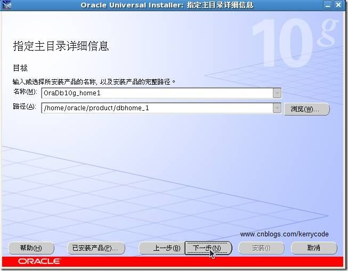Viewport: 348px width, 271px height.
Task: Proceed with 下一步(N)
Action: click(x=208, y=248)
